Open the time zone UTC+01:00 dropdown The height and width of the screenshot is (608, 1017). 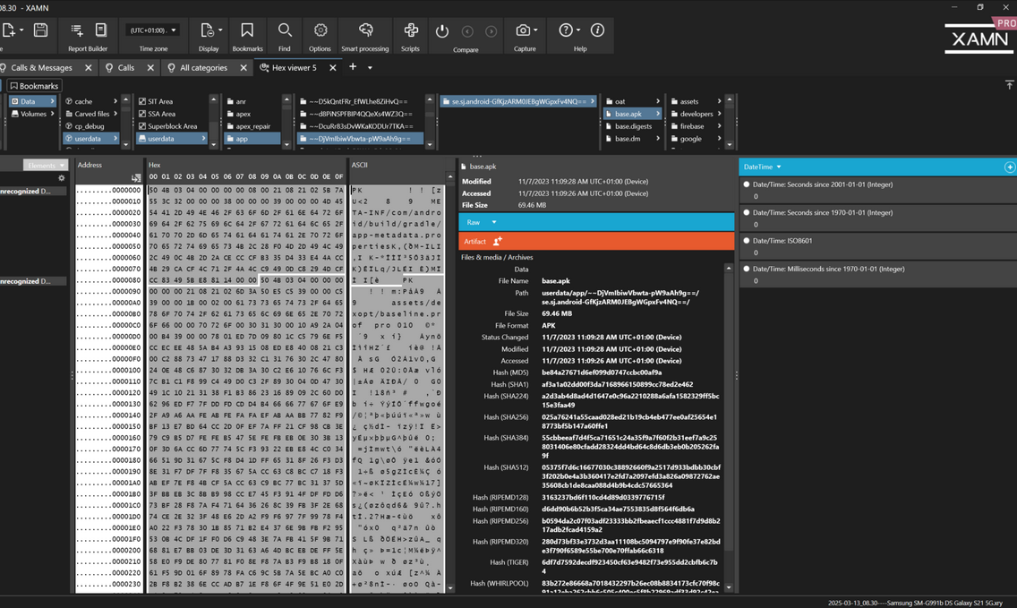pyautogui.click(x=152, y=30)
